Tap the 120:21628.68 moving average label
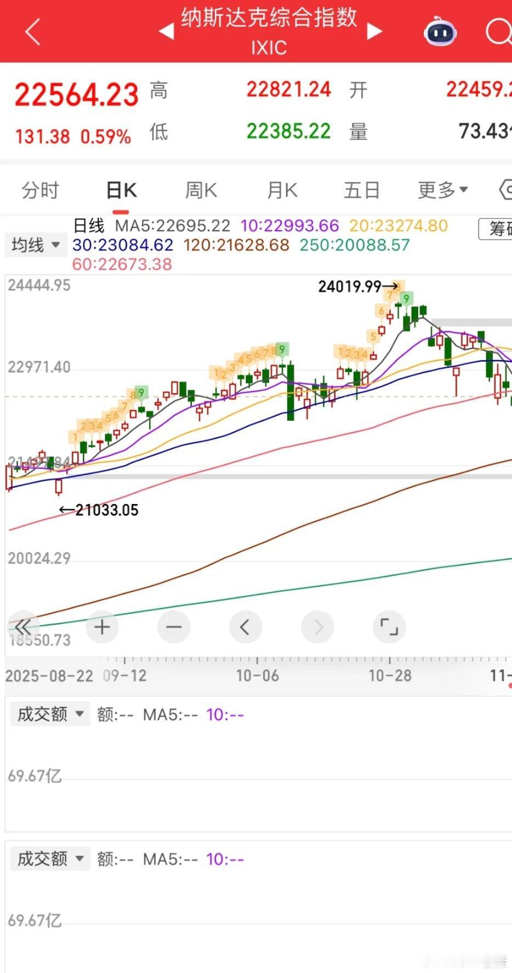Viewport: 512px width, 973px height. point(236,245)
